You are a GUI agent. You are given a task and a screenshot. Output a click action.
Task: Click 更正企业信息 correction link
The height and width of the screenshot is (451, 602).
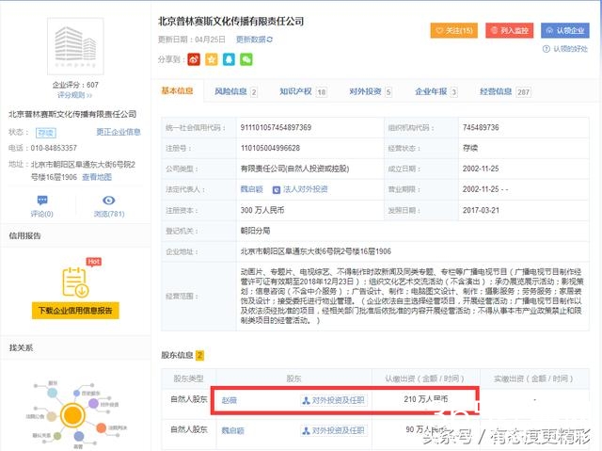coord(119,132)
